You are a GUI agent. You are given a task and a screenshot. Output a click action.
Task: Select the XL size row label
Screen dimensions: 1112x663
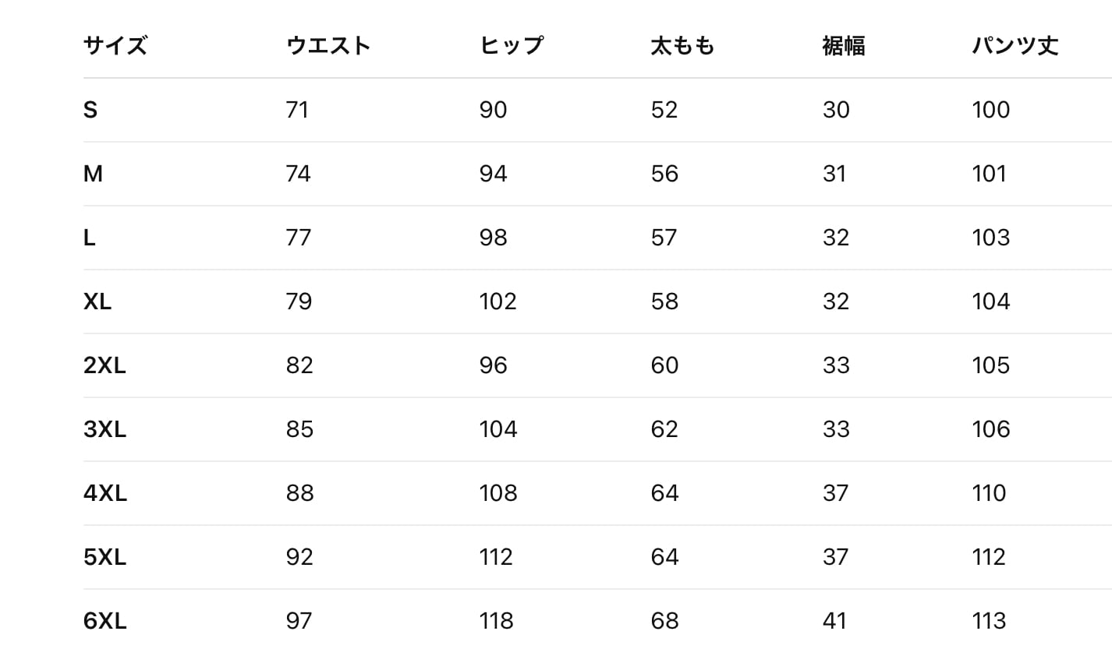tap(97, 302)
